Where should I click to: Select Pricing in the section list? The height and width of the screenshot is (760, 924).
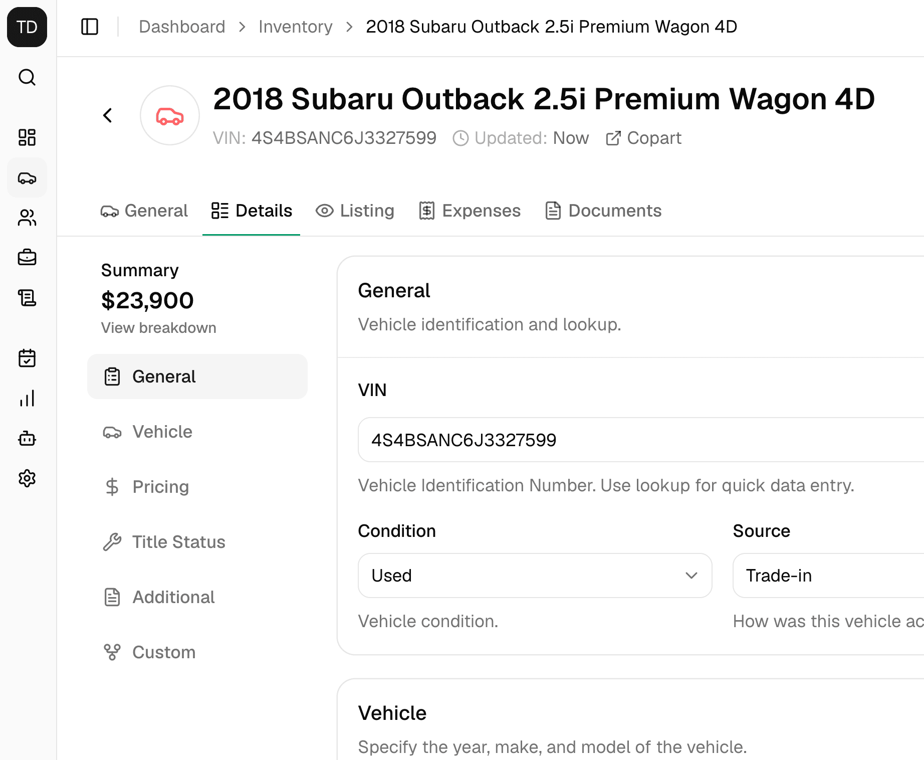(197, 487)
